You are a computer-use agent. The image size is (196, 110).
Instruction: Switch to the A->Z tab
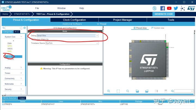(17, 32)
